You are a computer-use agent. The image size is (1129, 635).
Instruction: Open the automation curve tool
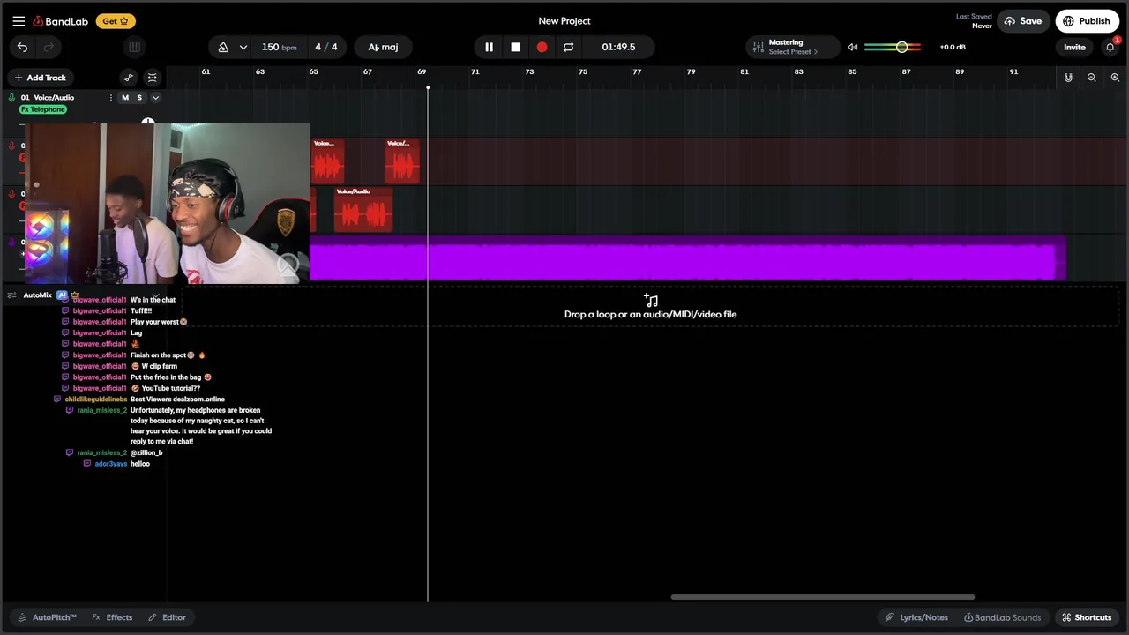tap(129, 78)
